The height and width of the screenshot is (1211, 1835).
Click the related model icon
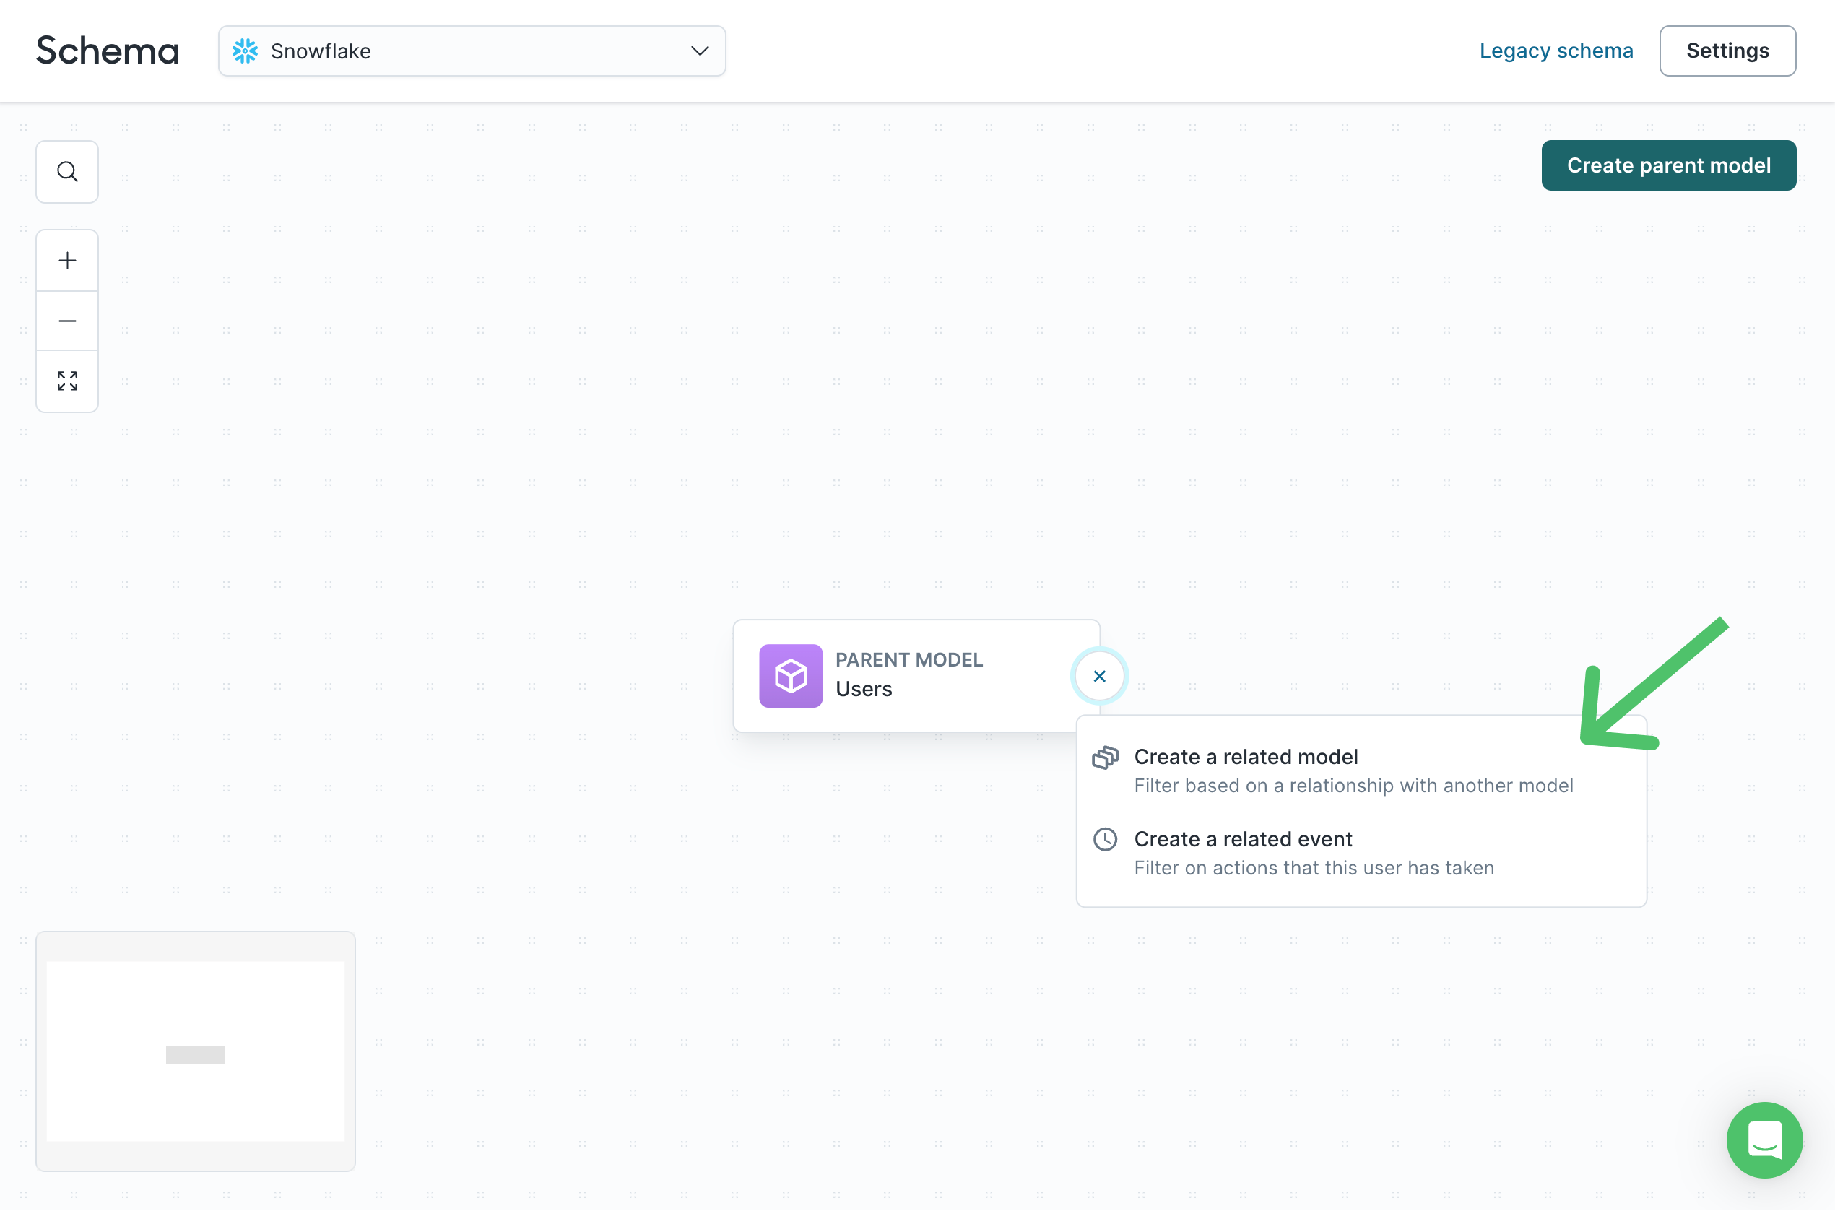click(1106, 757)
